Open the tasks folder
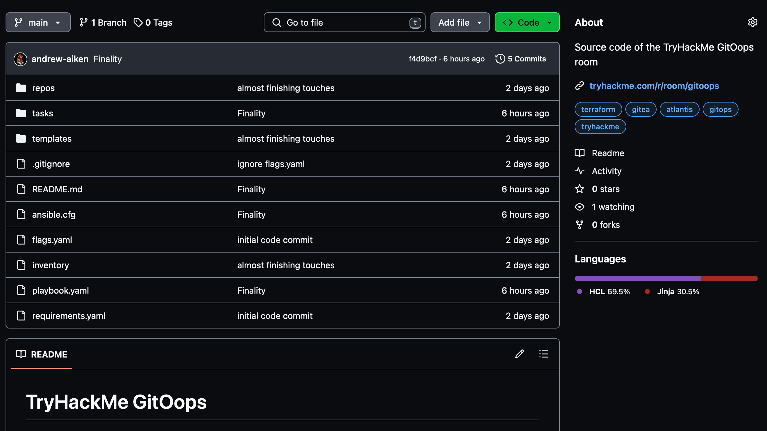767x431 pixels. (x=43, y=113)
